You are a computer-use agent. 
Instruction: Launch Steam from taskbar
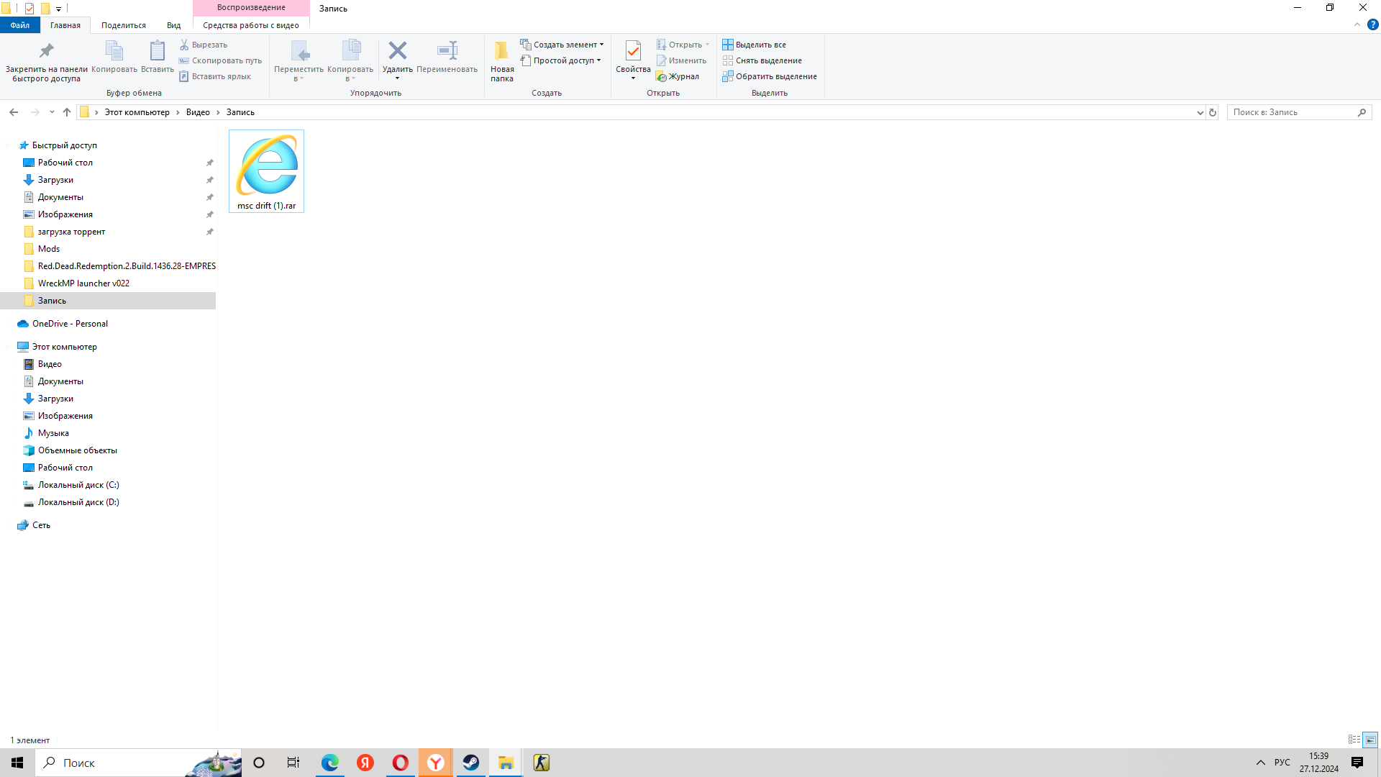(471, 763)
